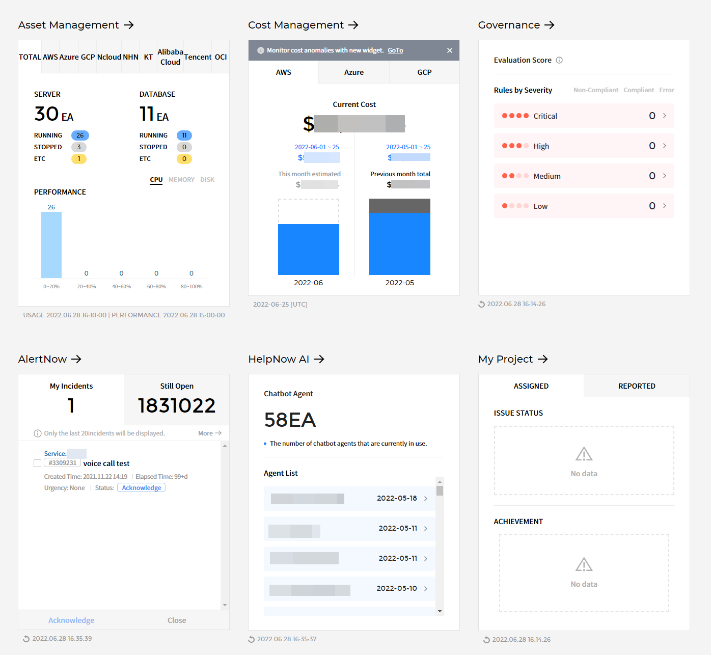Check the checkbox for incident #3309231
711x655 pixels.
[x=37, y=463]
